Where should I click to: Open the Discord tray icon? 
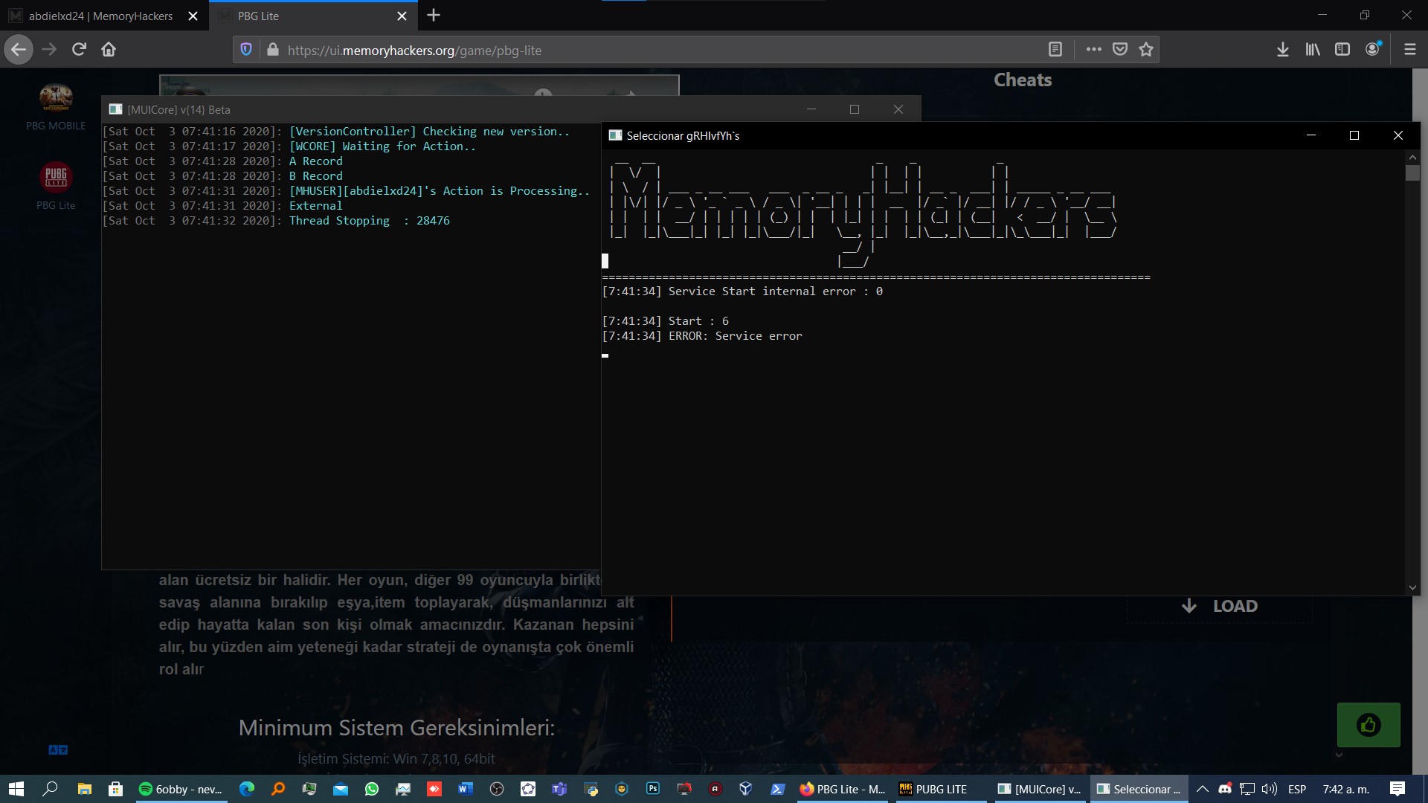click(x=1225, y=789)
